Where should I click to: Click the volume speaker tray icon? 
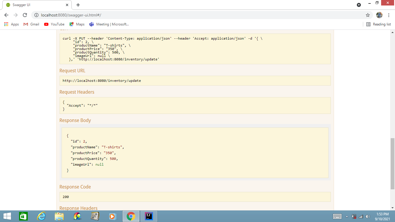click(x=368, y=217)
